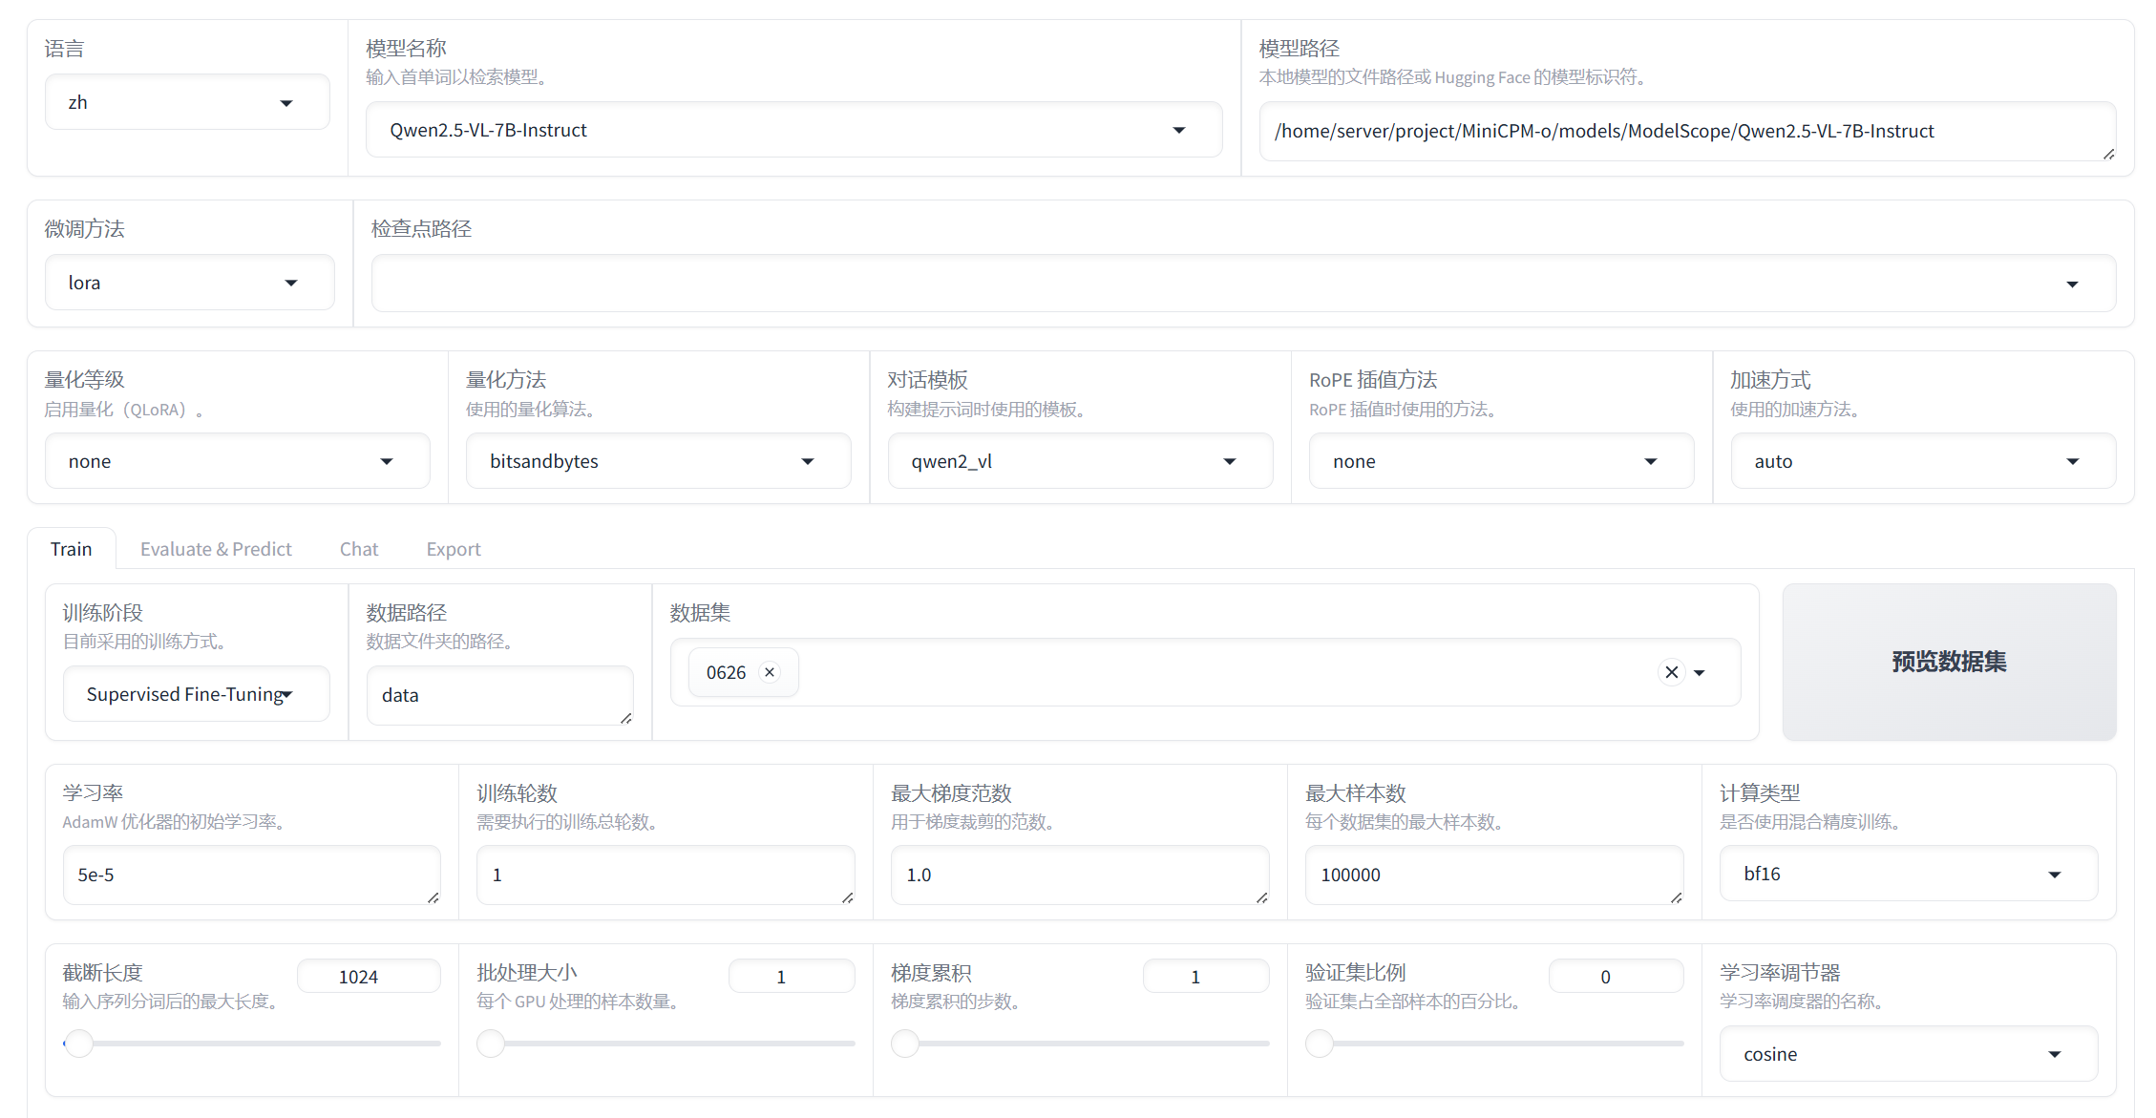The height and width of the screenshot is (1118, 2156).
Task: Click the validation ratio number box
Action: pyautogui.click(x=1616, y=977)
